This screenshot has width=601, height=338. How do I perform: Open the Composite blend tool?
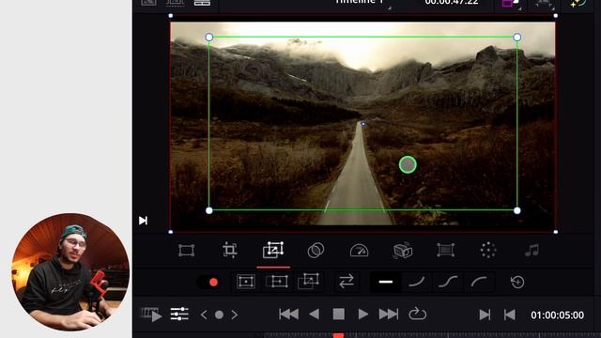coord(316,251)
